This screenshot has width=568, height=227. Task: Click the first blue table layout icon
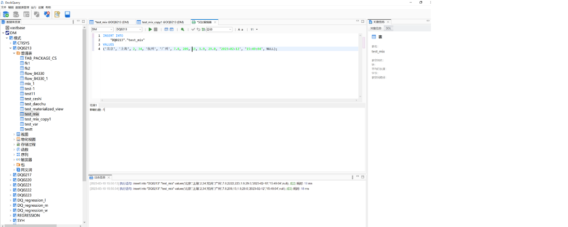(166, 30)
